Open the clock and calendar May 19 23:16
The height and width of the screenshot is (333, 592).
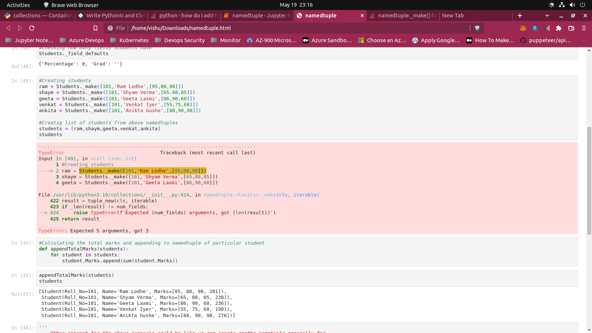pyautogui.click(x=296, y=5)
